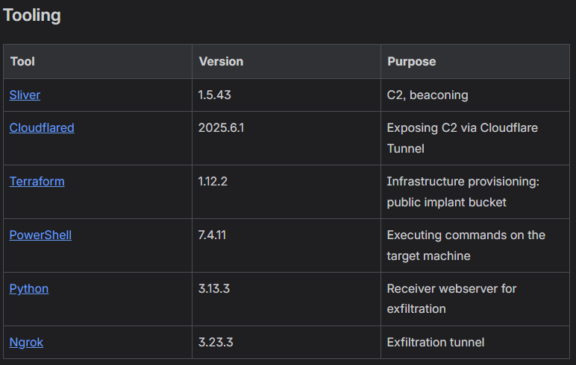Image resolution: width=576 pixels, height=365 pixels.
Task: Click Sliver's version 1.5.43 cell
Action: click(x=215, y=95)
